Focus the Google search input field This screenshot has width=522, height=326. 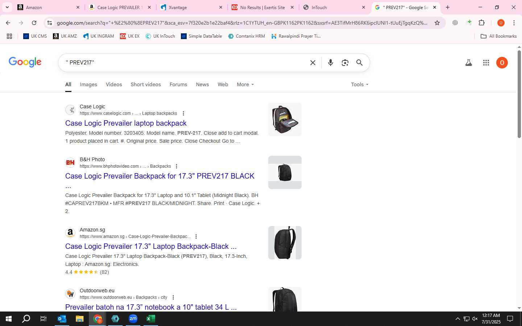click(185, 63)
